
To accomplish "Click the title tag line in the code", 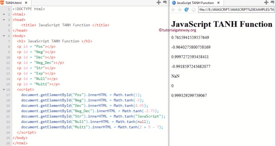I will click(x=65, y=25).
